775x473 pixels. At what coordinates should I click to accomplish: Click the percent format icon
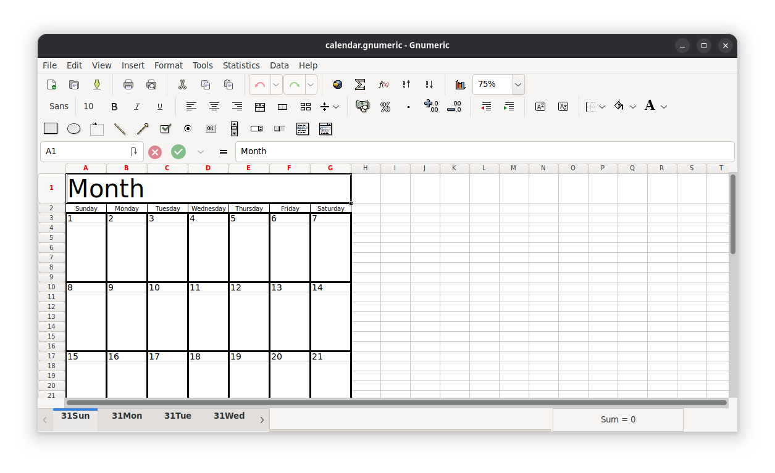click(x=385, y=106)
